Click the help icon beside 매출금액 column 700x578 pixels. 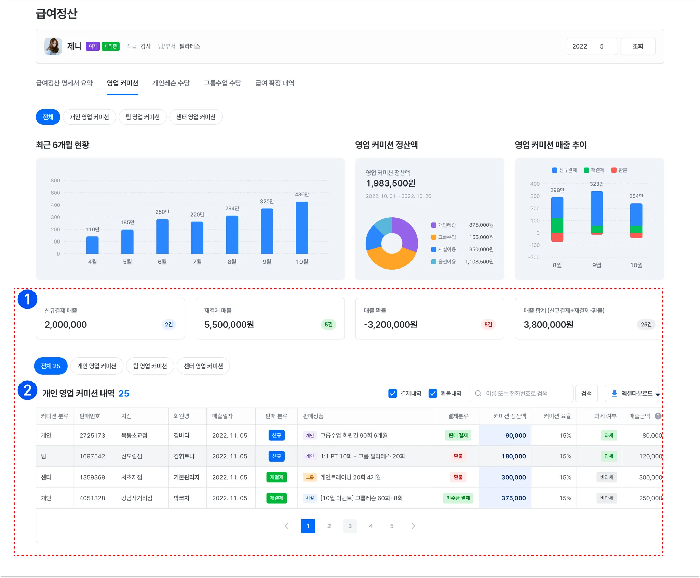tap(658, 416)
